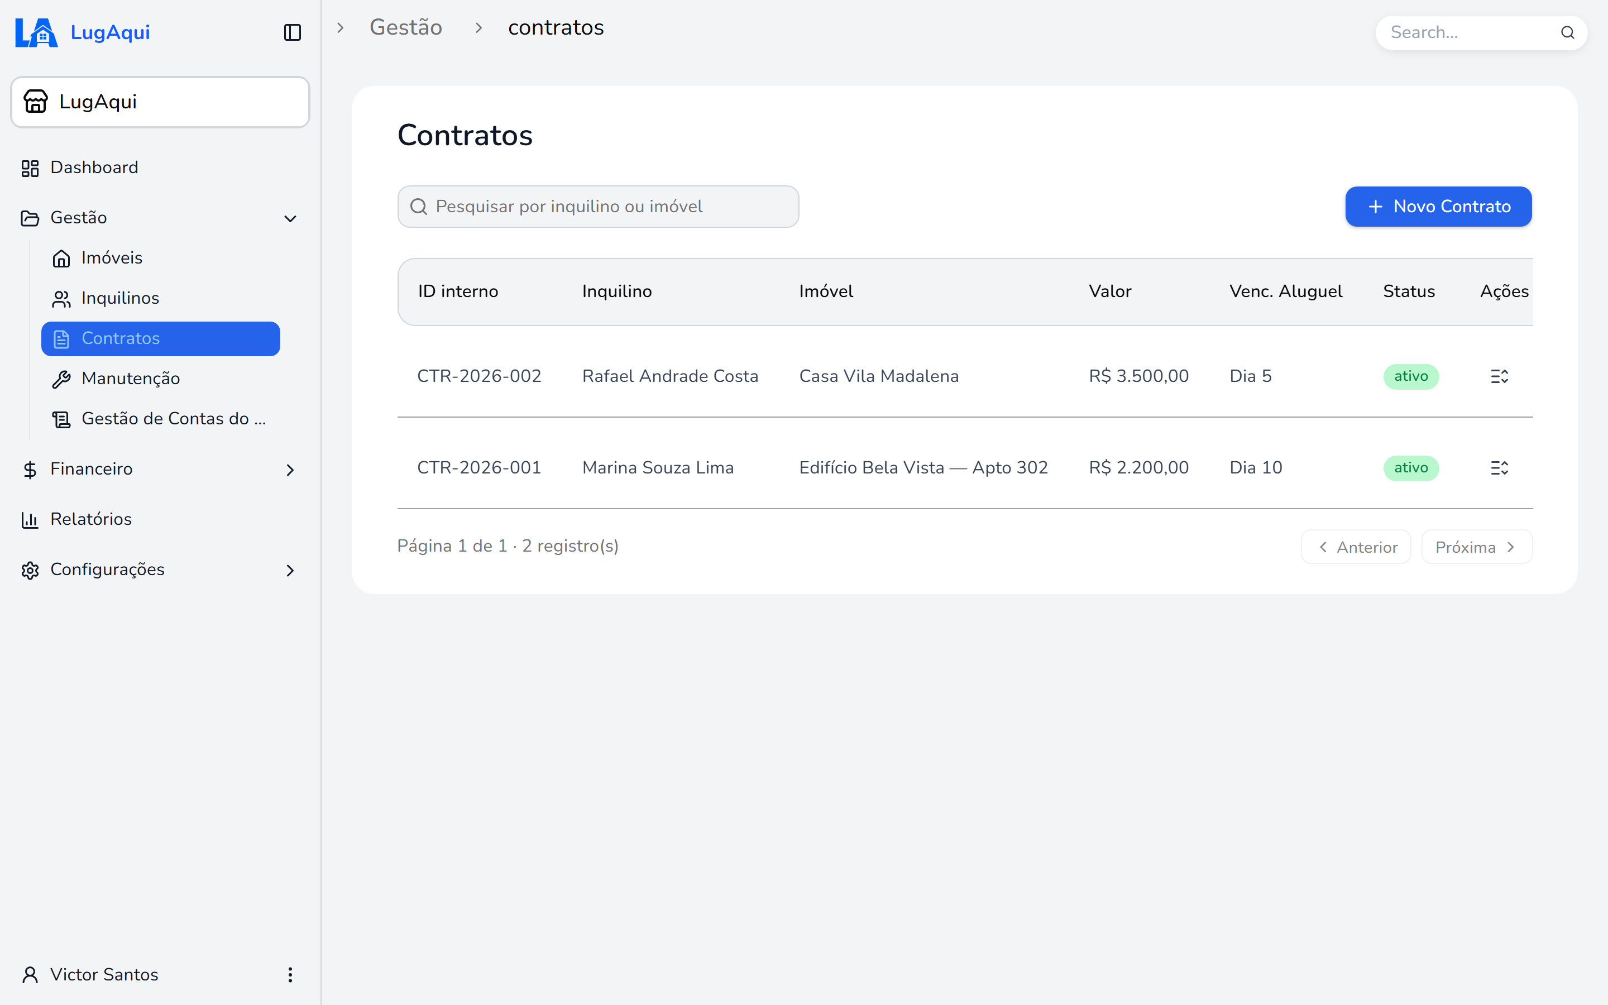Toggle the sidebar collapse icon
The height and width of the screenshot is (1005, 1608).
293,32
